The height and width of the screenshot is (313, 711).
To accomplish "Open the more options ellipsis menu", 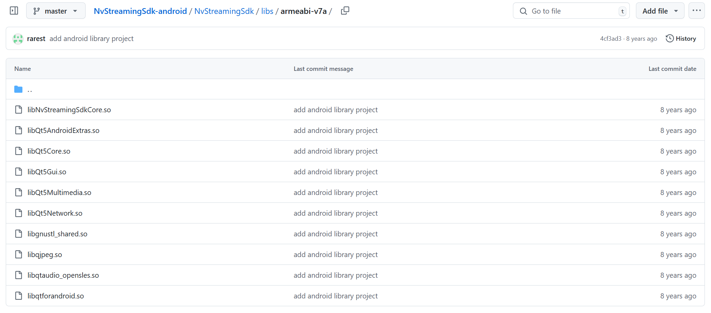I will click(696, 11).
